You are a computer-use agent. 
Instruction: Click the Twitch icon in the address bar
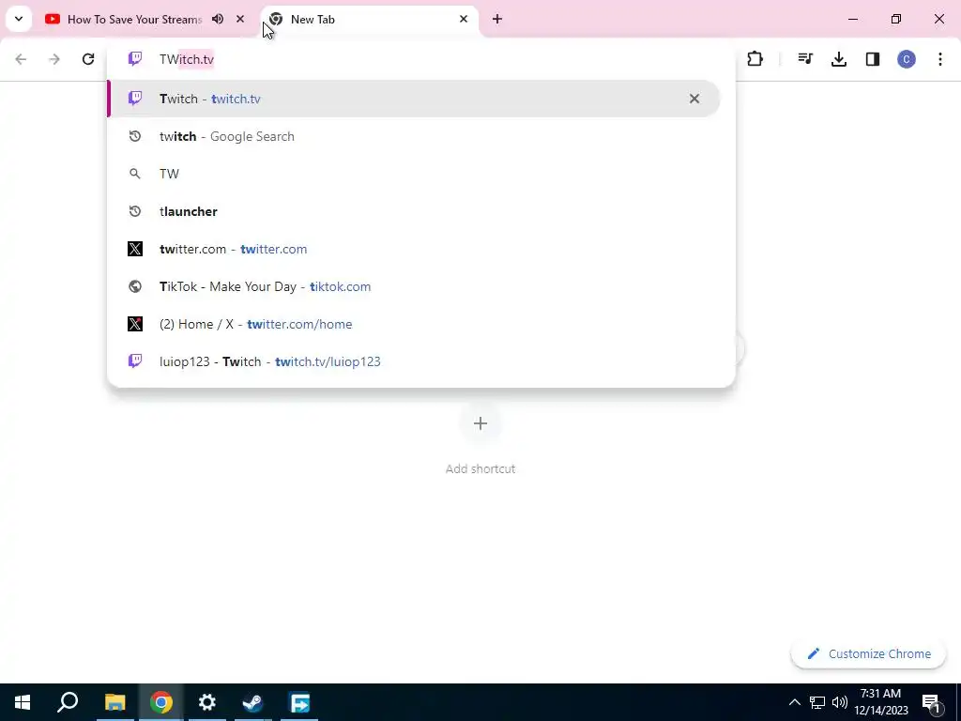(135, 59)
